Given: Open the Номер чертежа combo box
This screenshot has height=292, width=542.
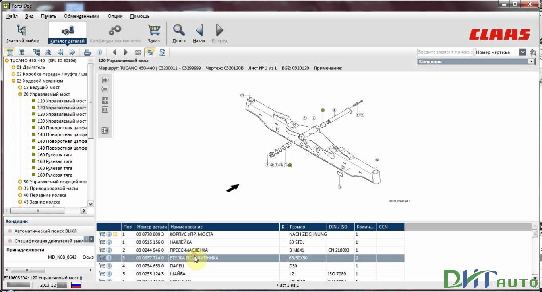Looking at the screenshot, I should coord(500,52).
